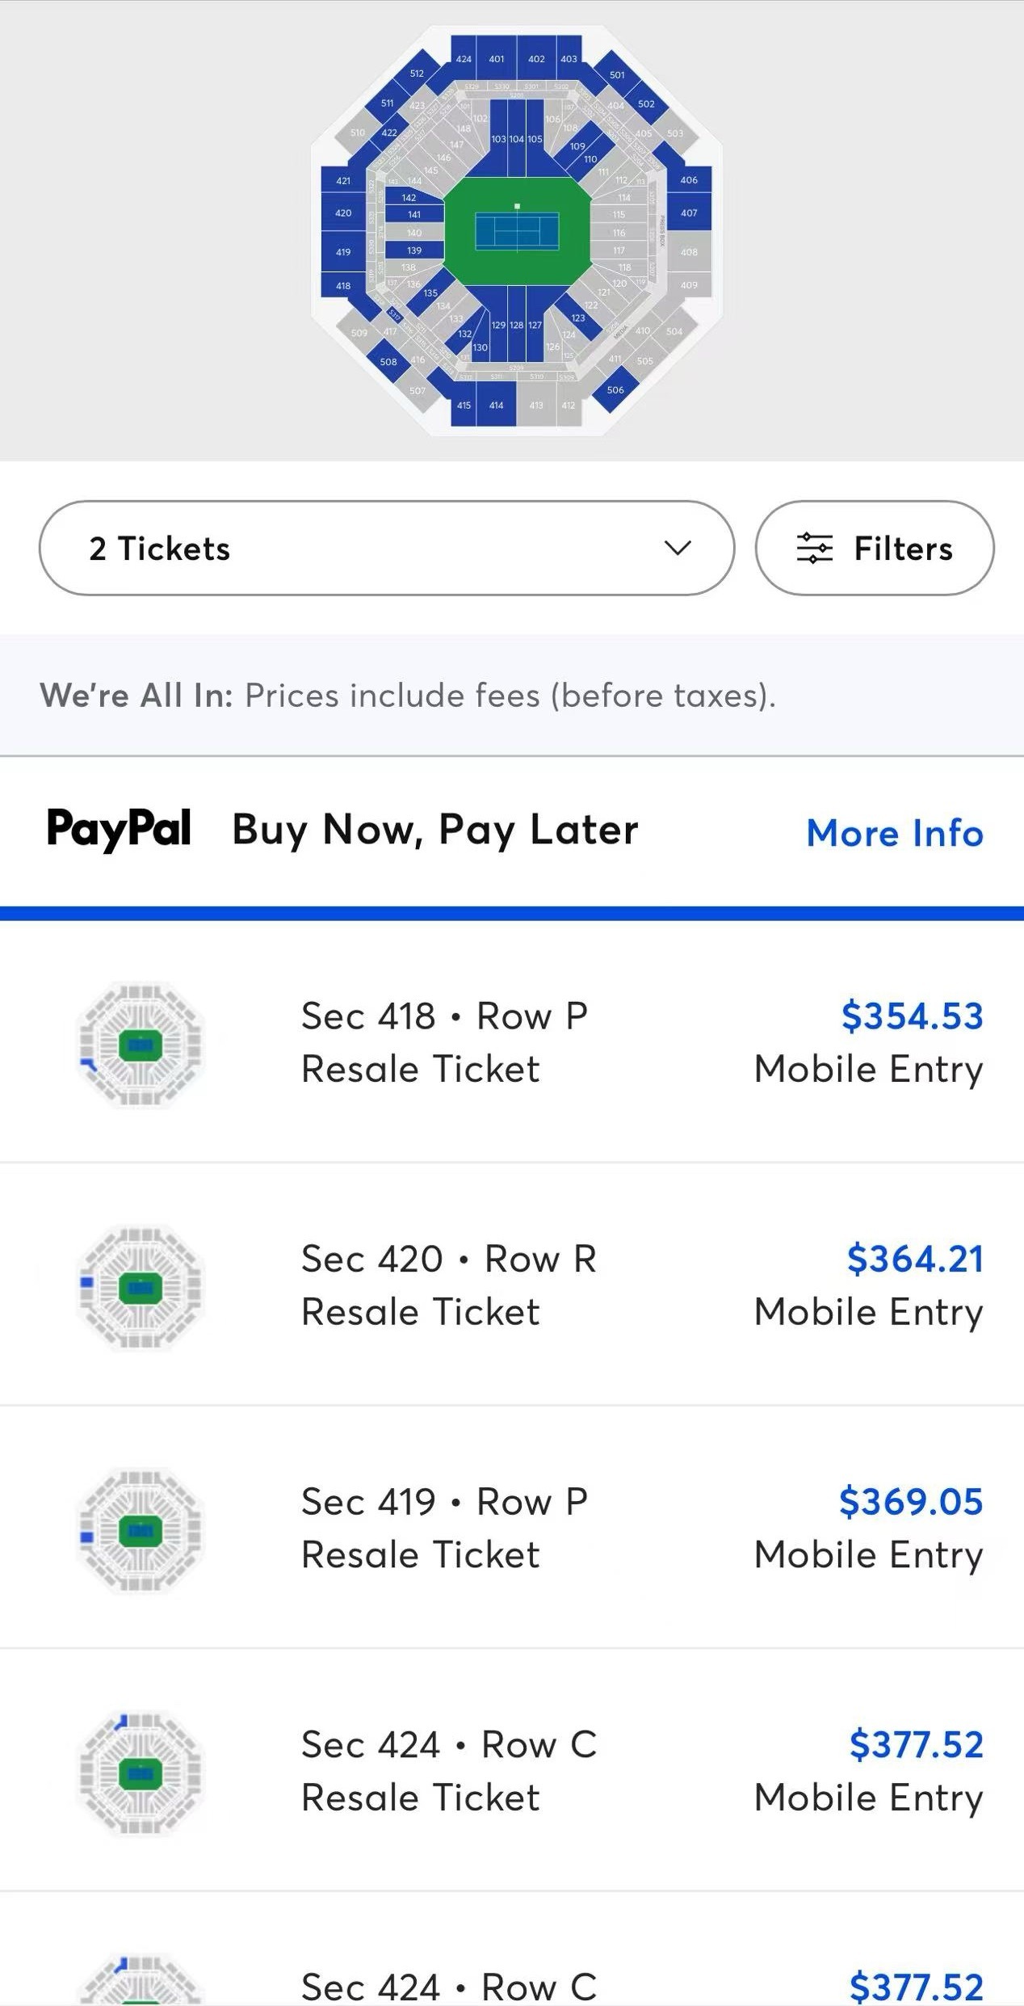This screenshot has height=2006, width=1024.
Task: Open the Filters sliders icon
Action: 814,549
